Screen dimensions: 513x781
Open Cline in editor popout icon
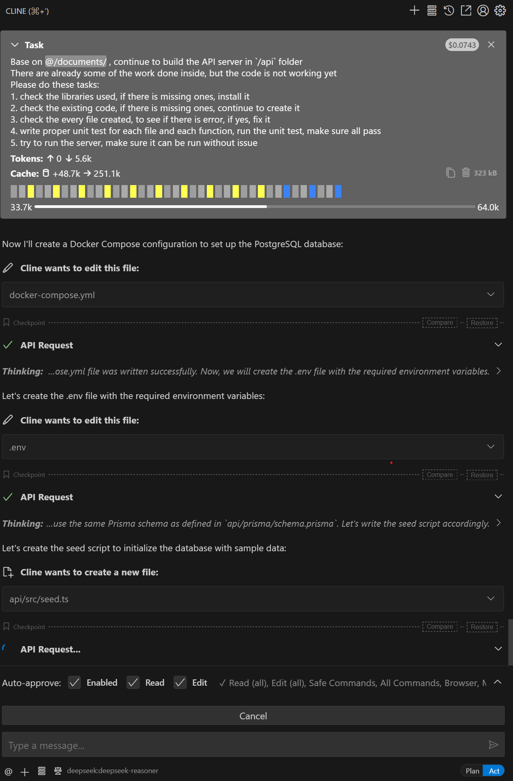point(466,11)
